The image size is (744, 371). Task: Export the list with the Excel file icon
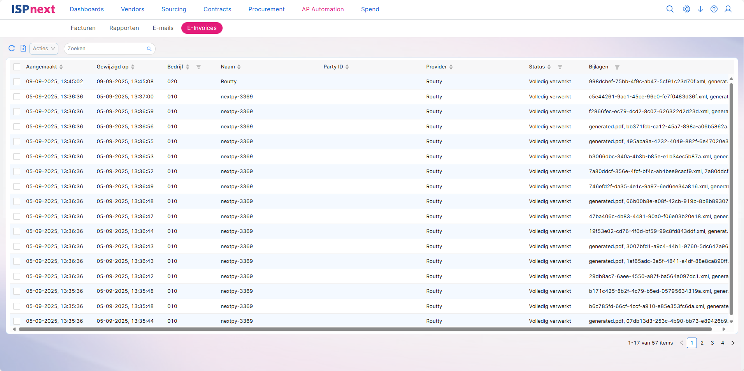23,48
